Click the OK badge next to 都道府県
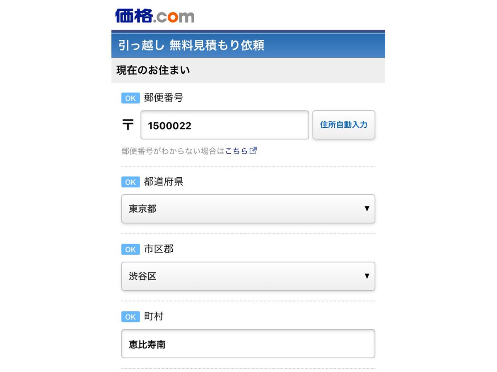 [x=130, y=182]
